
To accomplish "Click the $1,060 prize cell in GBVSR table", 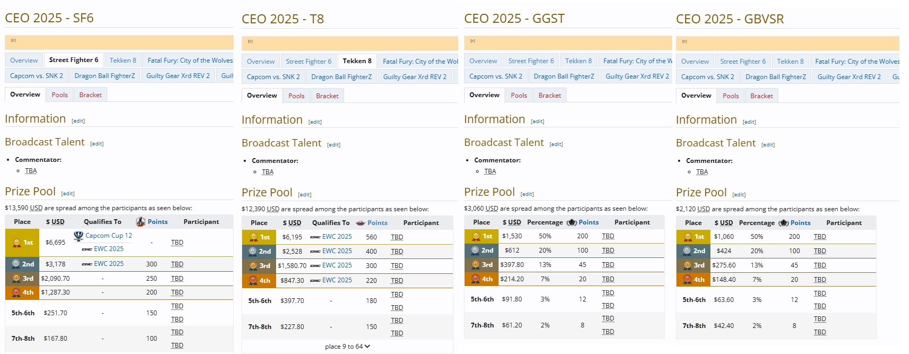I will coord(724,237).
